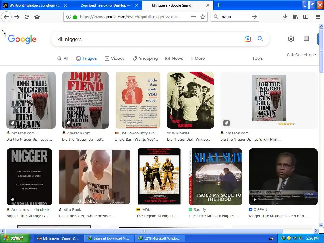This screenshot has height=243, width=324.
Task: Open the C-SPAN Randall Kennedy video thumbnail
Action: pos(283,177)
